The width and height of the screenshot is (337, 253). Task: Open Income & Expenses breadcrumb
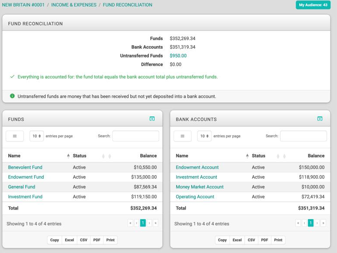point(74,5)
